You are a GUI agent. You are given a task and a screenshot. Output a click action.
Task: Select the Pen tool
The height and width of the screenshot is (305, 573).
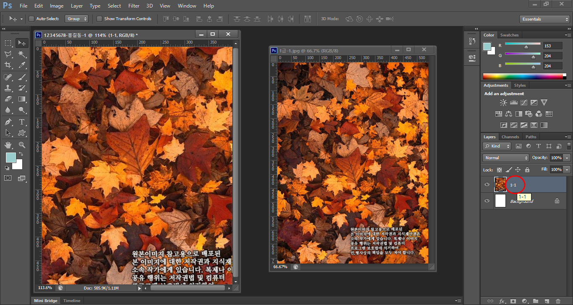coord(8,122)
